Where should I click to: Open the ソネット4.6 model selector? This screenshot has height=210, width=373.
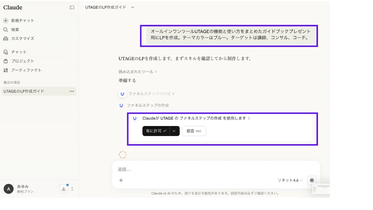coord(290,180)
